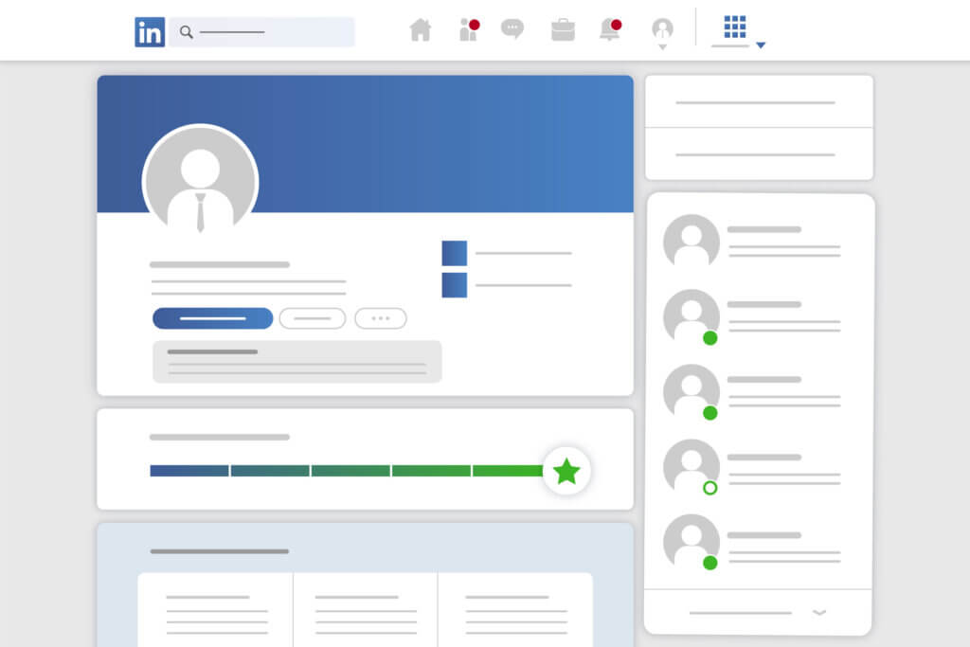Expand the dropdown arrow beside apps grid
970x647 pixels.
(760, 45)
